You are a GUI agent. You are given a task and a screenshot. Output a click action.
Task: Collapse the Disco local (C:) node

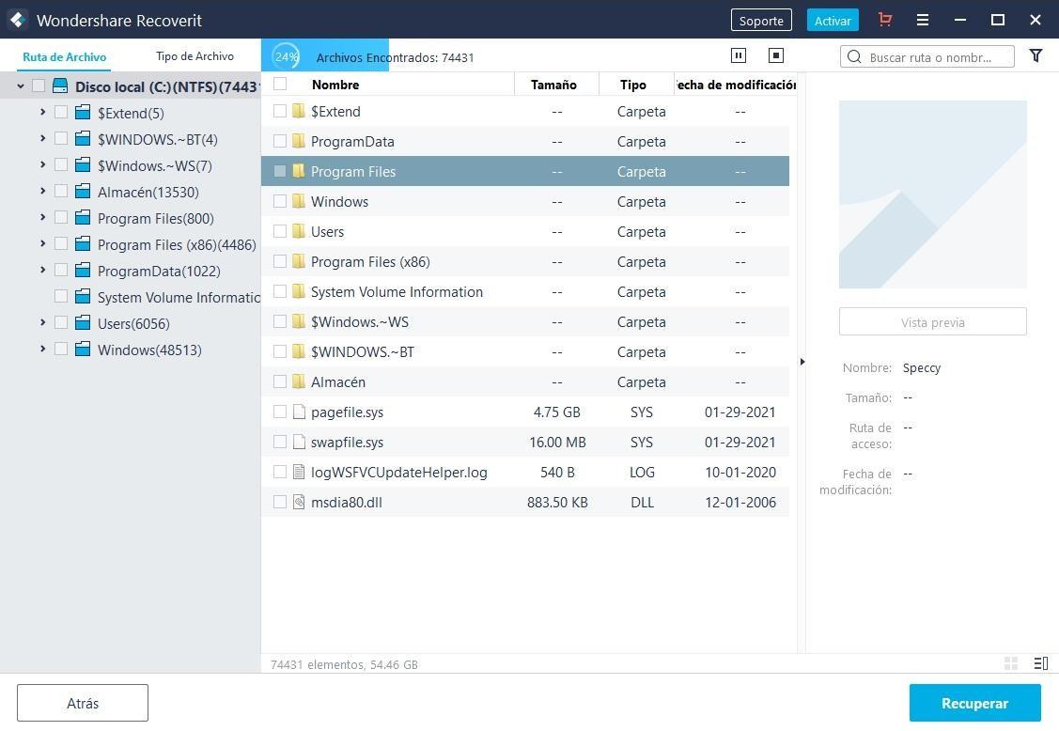(20, 86)
